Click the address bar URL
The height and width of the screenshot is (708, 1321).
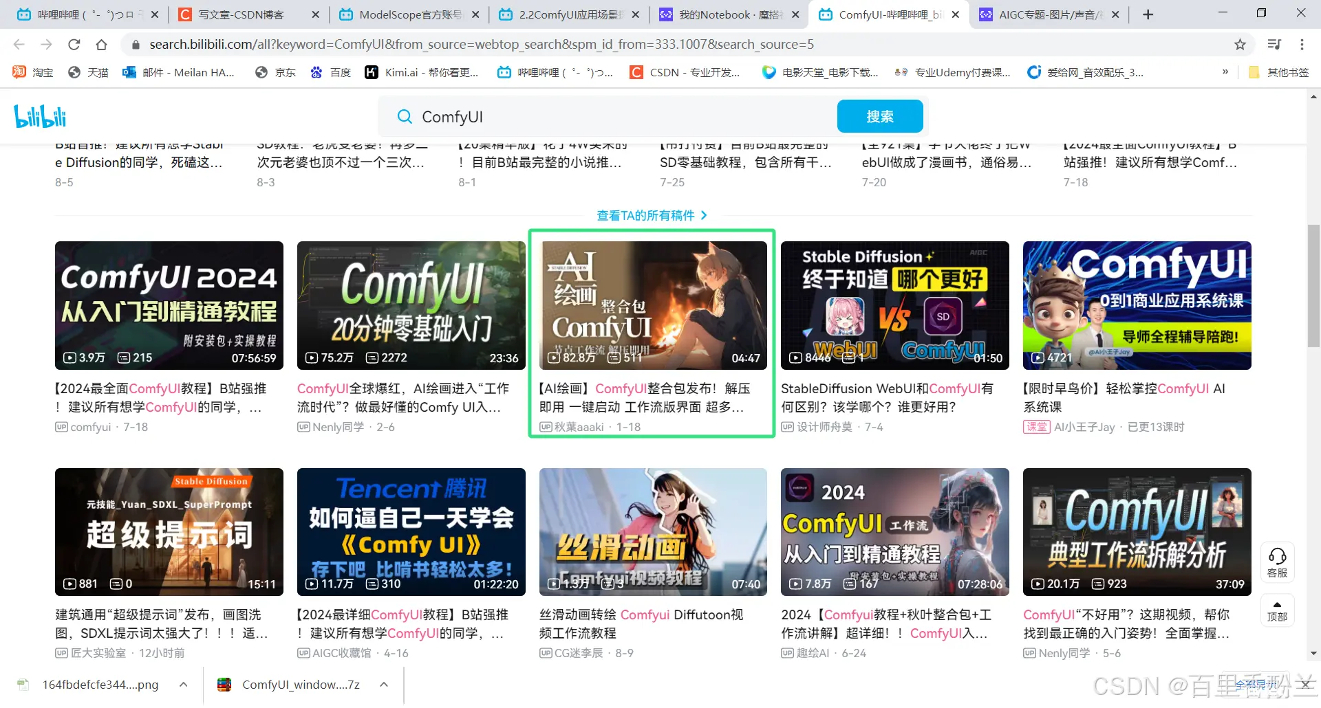(x=482, y=45)
